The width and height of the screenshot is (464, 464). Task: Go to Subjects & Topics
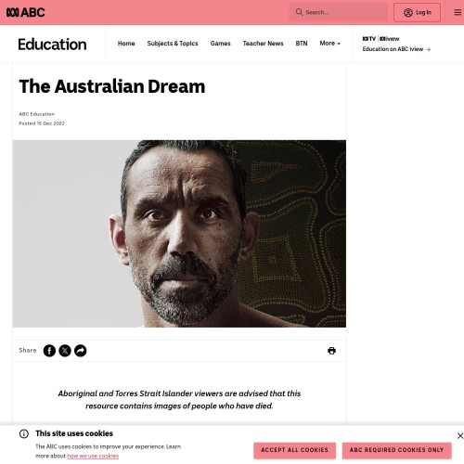click(173, 44)
